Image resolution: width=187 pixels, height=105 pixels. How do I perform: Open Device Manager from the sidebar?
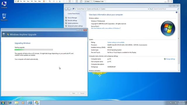coord(72,18)
